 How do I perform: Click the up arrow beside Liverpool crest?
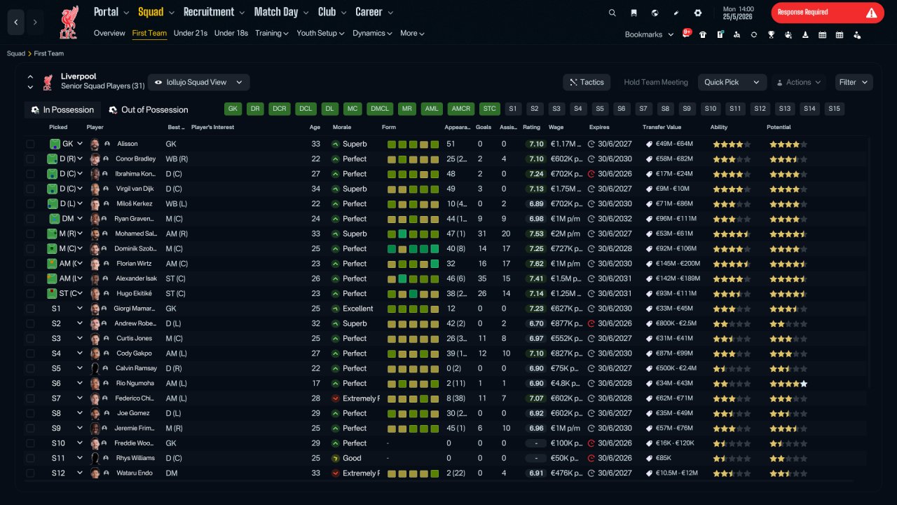pyautogui.click(x=30, y=76)
